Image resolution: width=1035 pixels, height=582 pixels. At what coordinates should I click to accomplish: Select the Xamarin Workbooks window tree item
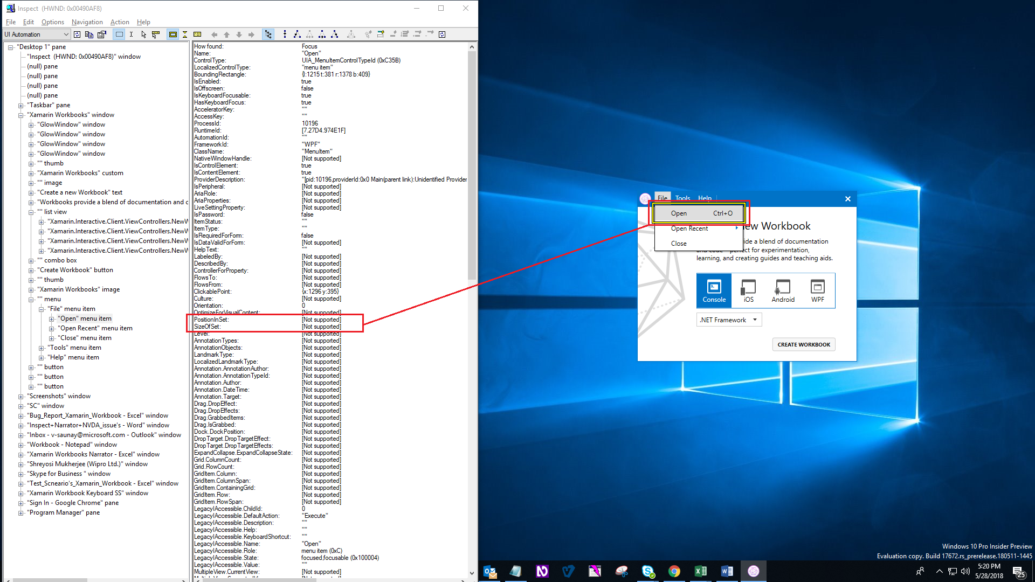pyautogui.click(x=72, y=114)
